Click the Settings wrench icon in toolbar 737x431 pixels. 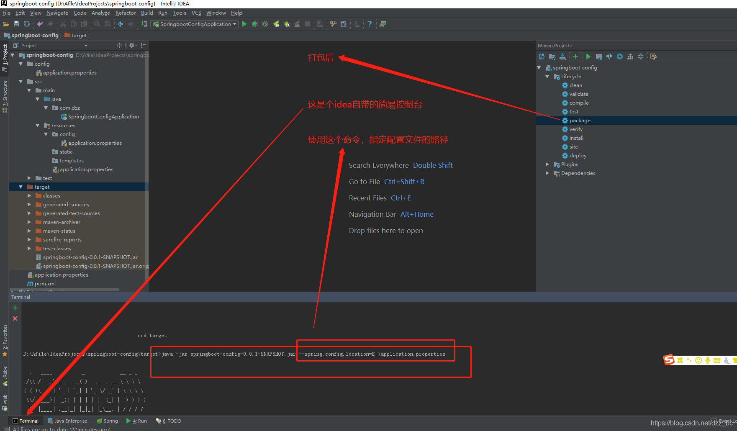click(333, 24)
